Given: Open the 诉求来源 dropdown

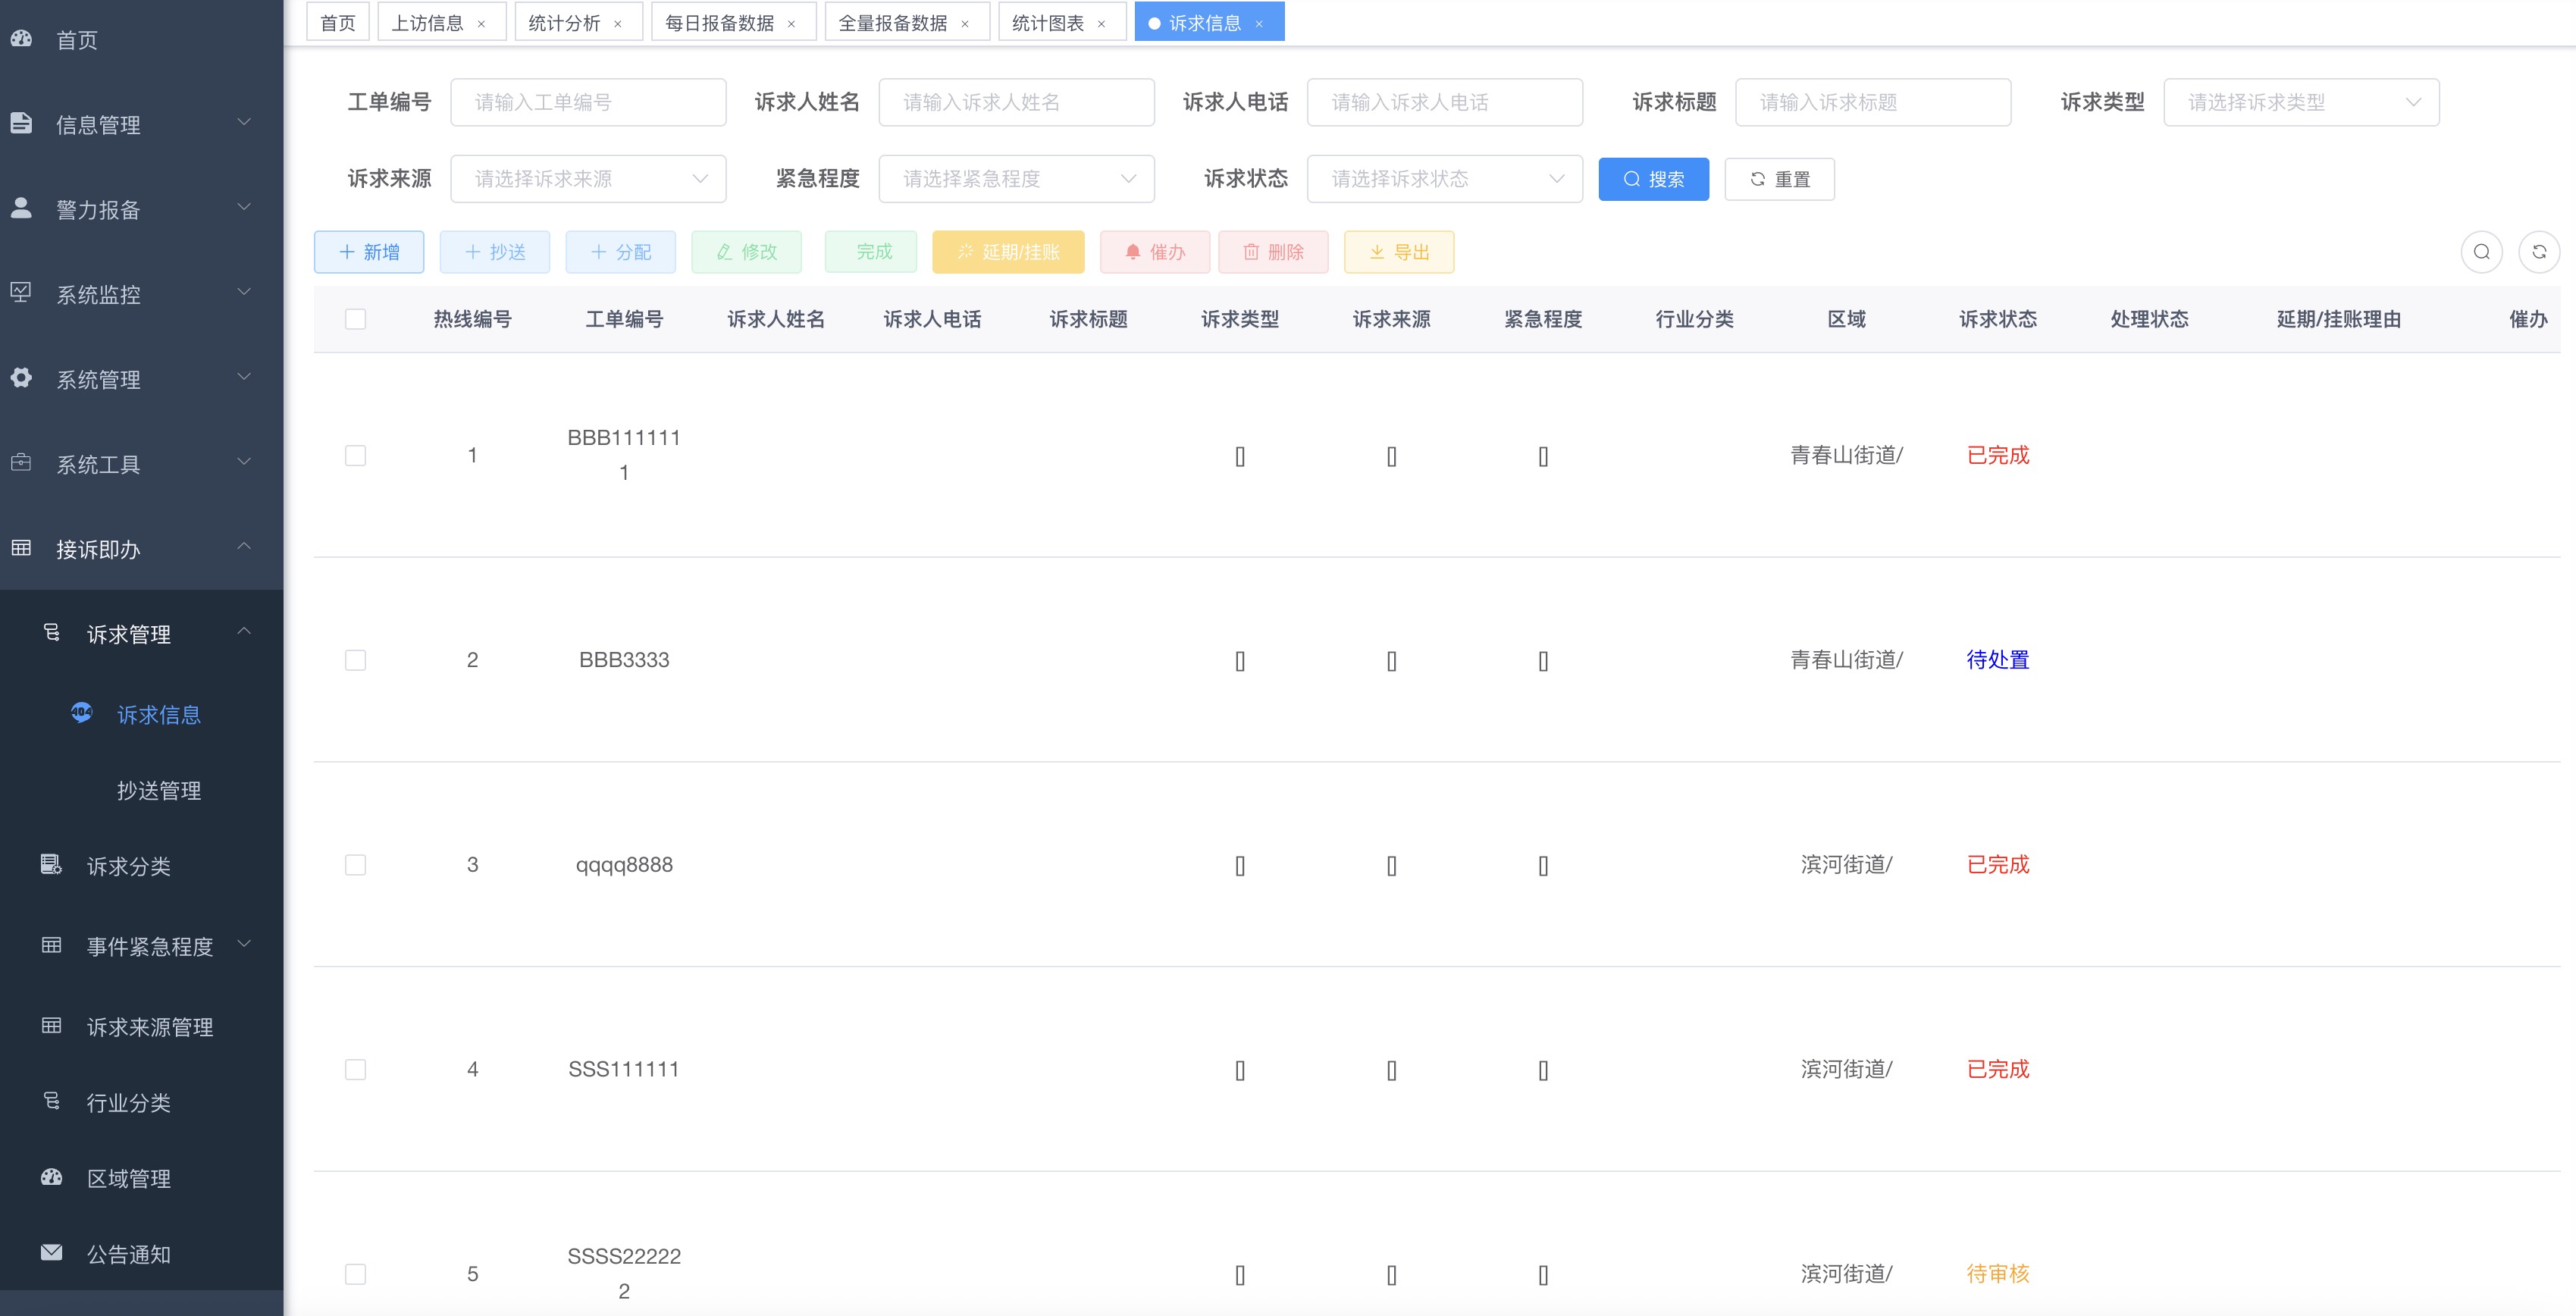Looking at the screenshot, I should coord(588,179).
